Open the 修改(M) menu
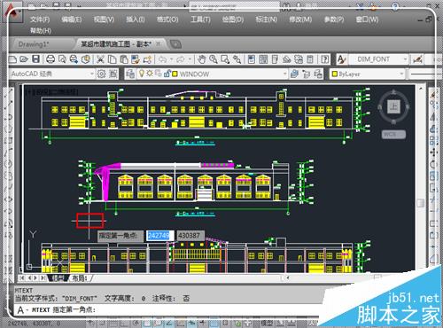Image resolution: width=443 pixels, height=328 pixels. coord(300,20)
